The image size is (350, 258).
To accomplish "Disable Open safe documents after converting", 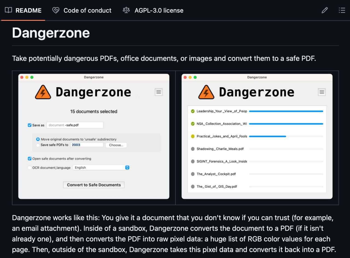I will [x=30, y=159].
